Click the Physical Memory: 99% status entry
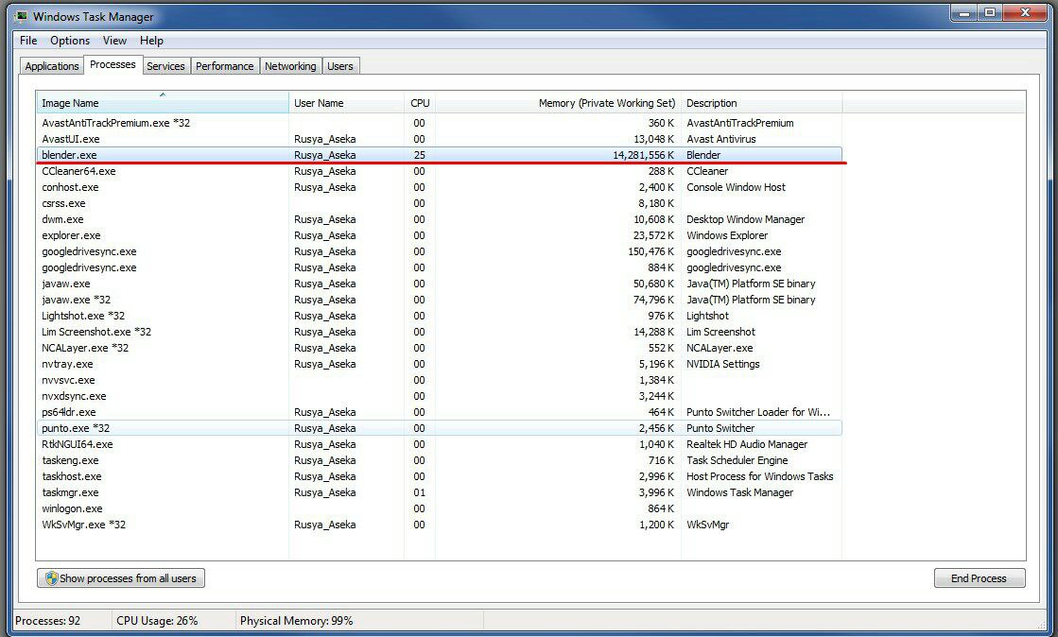 [296, 621]
